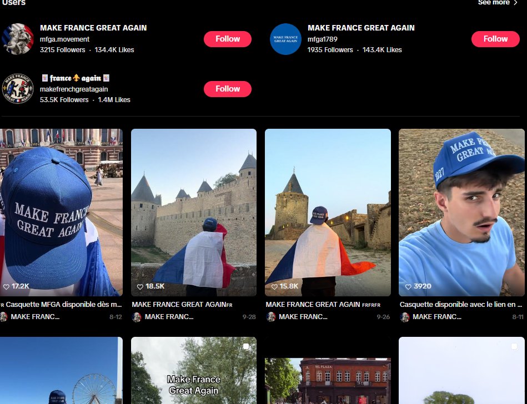Open the Make France Great Again tree video
This screenshot has width=527, height=404.
pyautogui.click(x=194, y=370)
